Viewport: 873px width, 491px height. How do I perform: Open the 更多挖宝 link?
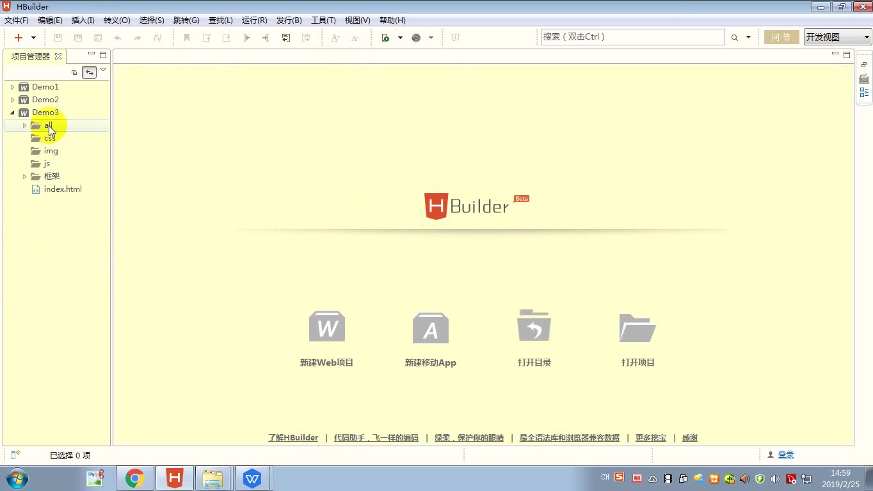(x=651, y=438)
